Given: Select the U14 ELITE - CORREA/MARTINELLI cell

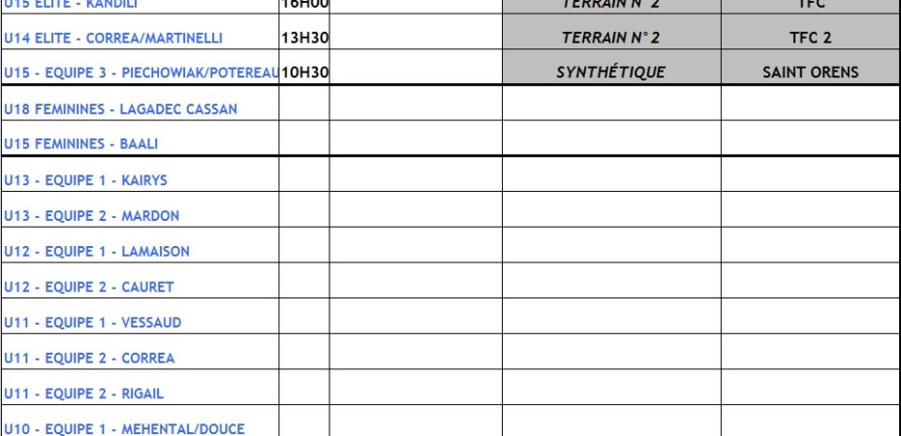Looking at the screenshot, I should pyautogui.click(x=113, y=39).
